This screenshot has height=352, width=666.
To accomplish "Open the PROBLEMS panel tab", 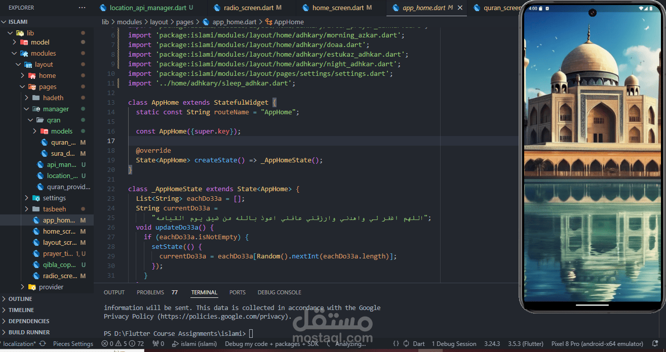I will tap(150, 292).
